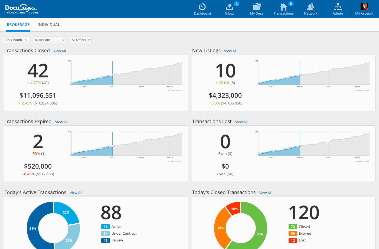Viewport: 379px width, 249px height.
Task: Click the closed transactions total 120
Action: pyautogui.click(x=304, y=212)
